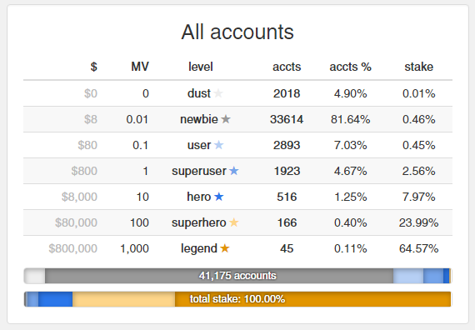Click the 'stake' column header
475x330 pixels.
pos(418,67)
